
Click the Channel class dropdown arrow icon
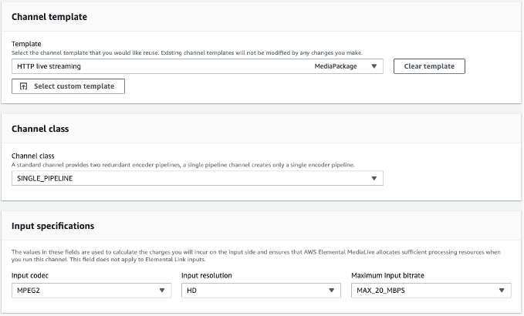374,179
